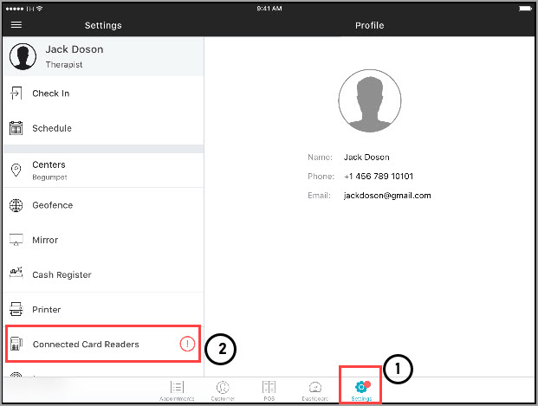The width and height of the screenshot is (538, 406).
Task: Click email jackdoson@gmail.com
Action: [387, 196]
